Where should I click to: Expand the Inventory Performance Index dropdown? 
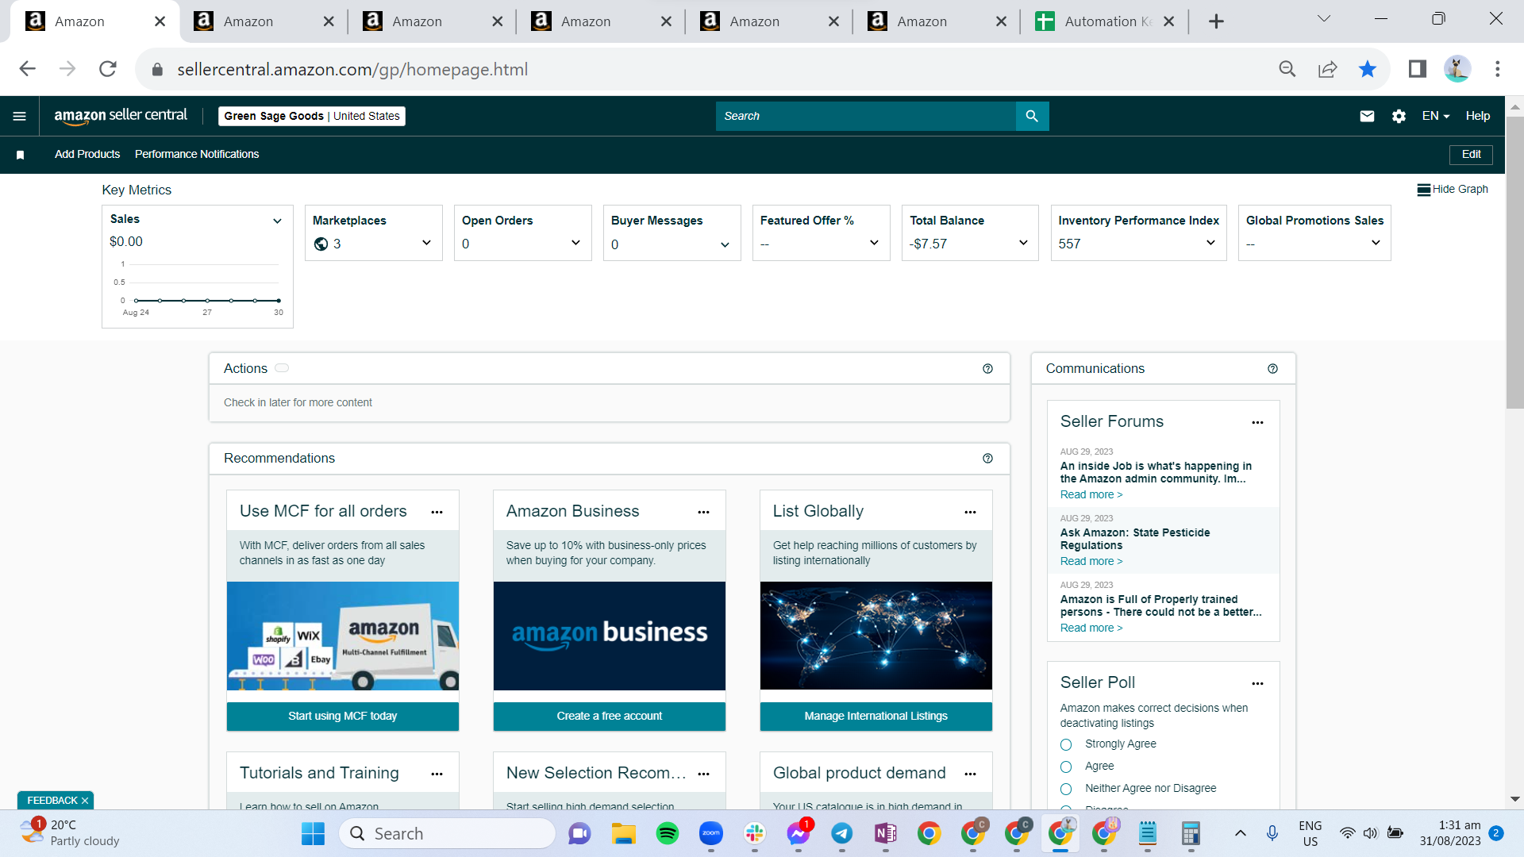(1210, 243)
